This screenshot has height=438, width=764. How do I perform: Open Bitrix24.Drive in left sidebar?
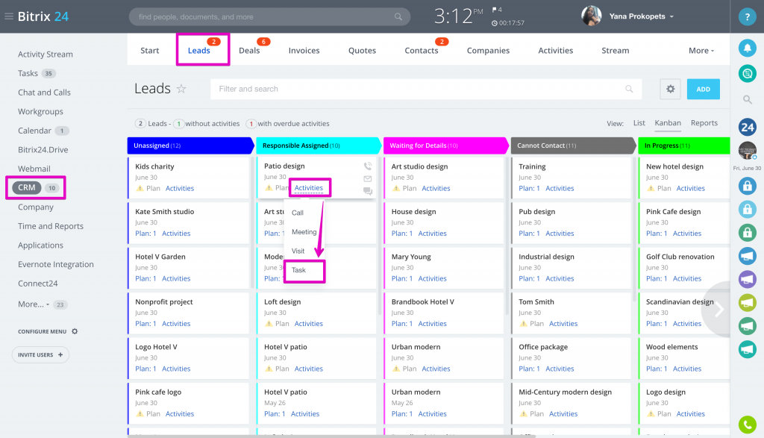43,149
